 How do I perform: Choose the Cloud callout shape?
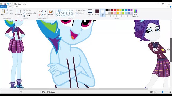point(72,15)
